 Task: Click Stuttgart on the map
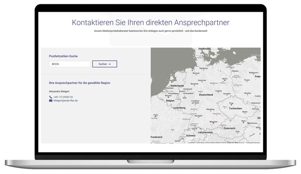(x=198, y=116)
